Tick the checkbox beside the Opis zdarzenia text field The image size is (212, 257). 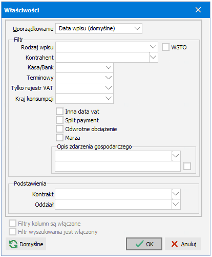tap(187, 166)
